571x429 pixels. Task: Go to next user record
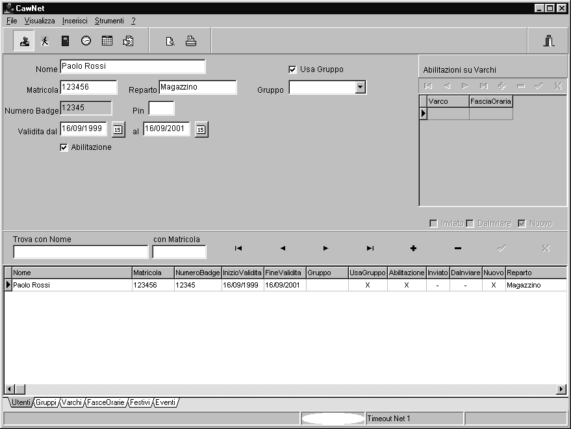click(x=325, y=248)
